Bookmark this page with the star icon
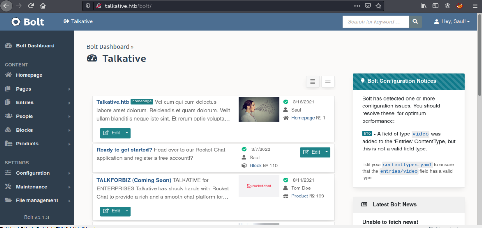This screenshot has height=228, width=482. pos(378,6)
